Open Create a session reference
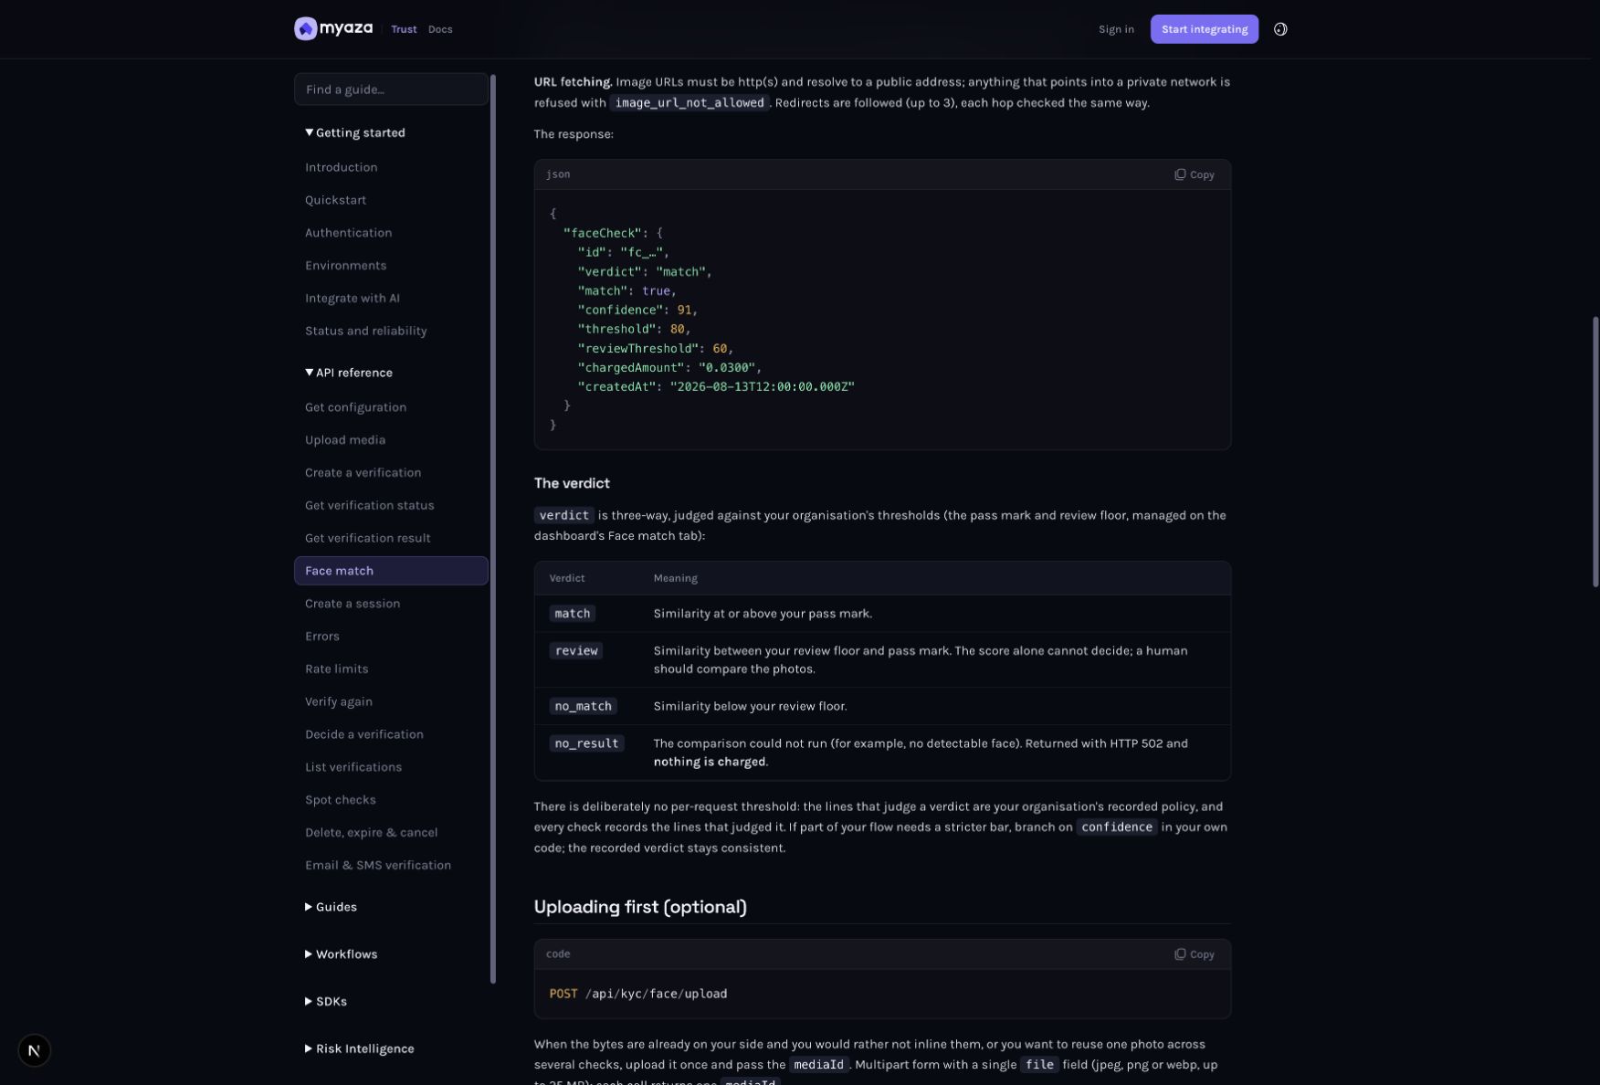The height and width of the screenshot is (1085, 1600). (352, 604)
